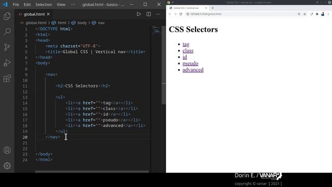Close the Global CSS Chrome tab

206,8
